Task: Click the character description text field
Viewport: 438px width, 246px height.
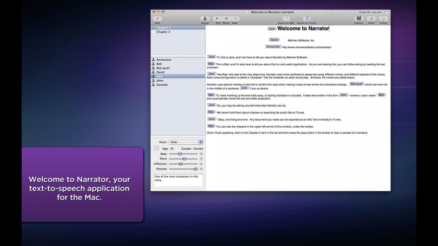Action: coord(178,180)
